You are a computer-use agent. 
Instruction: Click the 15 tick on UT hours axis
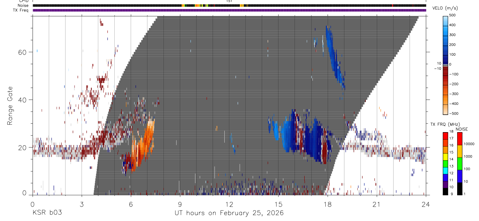click(x=279, y=204)
